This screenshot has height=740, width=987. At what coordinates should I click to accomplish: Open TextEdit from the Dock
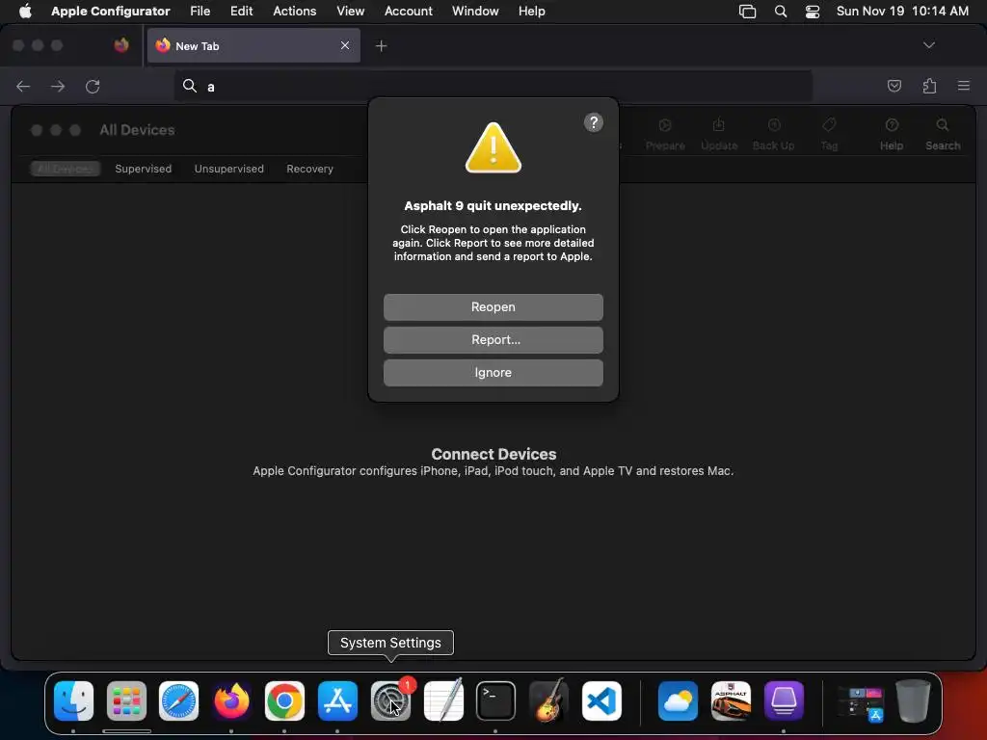[443, 700]
